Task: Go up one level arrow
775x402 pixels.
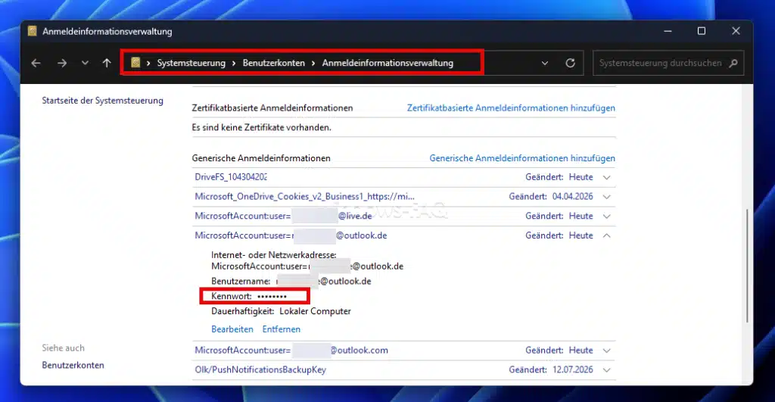Action: (x=107, y=64)
